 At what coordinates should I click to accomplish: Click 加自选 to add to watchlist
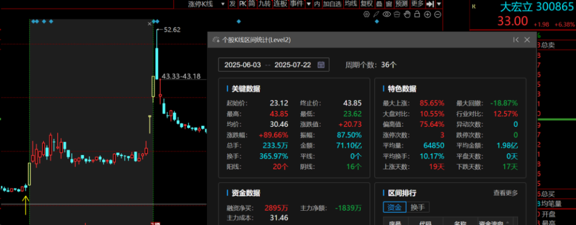pos(332,4)
